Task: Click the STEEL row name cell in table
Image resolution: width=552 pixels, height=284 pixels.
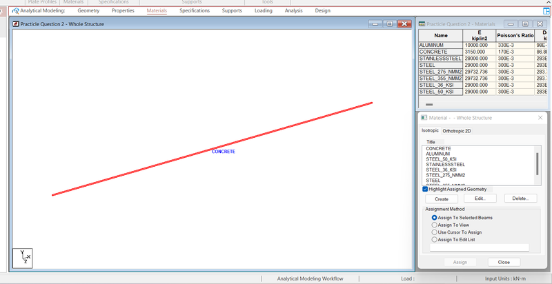Action: pyautogui.click(x=440, y=65)
